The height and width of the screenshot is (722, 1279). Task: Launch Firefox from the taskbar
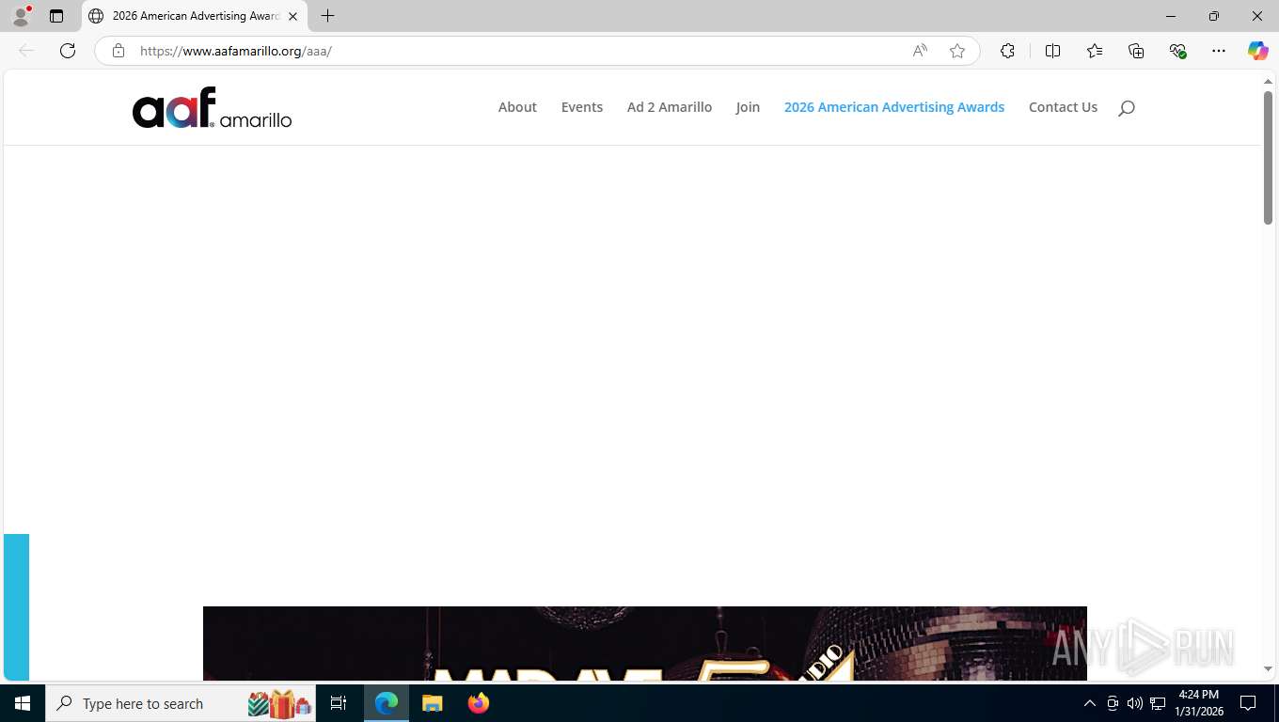tap(479, 703)
